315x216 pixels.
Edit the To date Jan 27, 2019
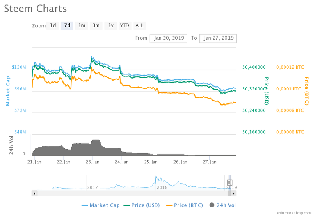coord(218,38)
